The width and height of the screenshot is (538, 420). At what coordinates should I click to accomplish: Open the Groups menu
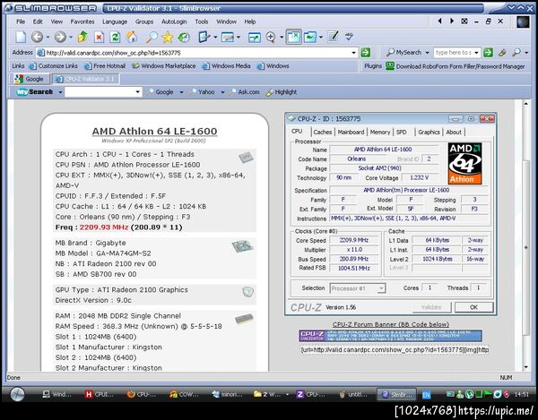(144, 21)
